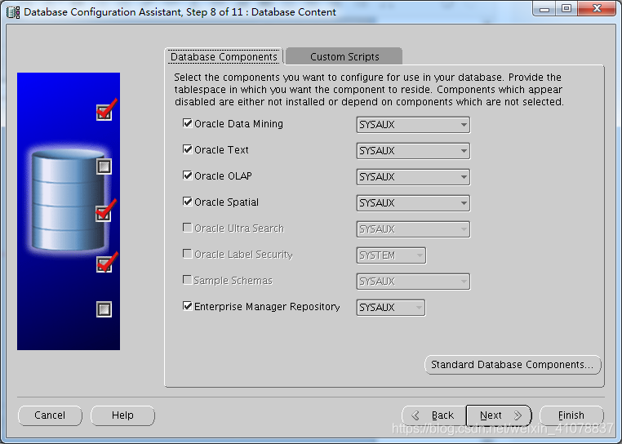
Task: Click the Oracle Data Mining label
Action: coord(239,124)
